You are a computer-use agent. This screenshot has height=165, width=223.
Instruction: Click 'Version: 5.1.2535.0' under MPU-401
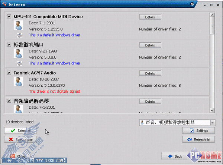pos(46,29)
